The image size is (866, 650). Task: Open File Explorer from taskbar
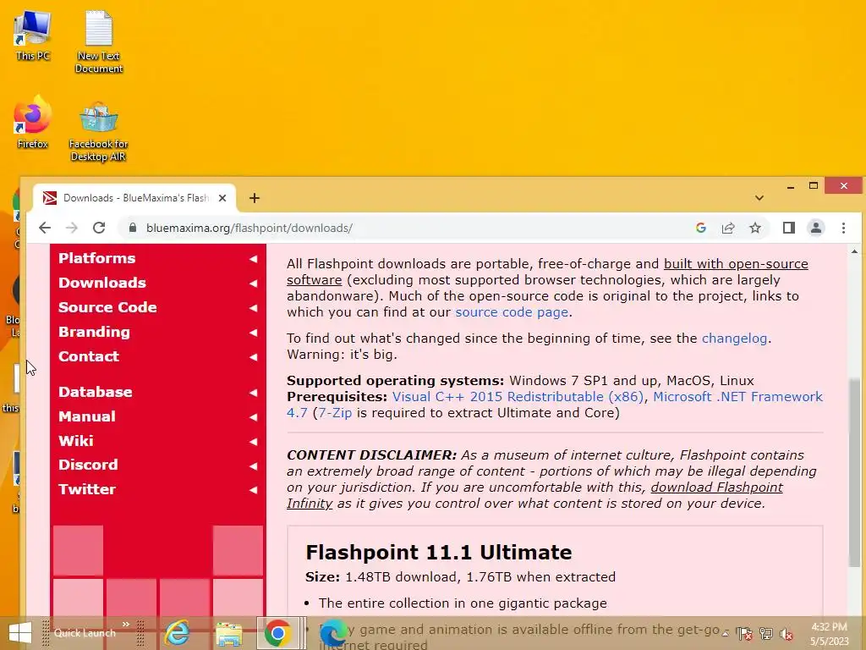tap(229, 633)
